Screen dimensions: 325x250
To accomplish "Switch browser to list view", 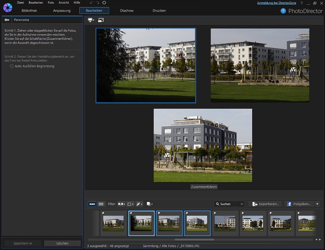I will (x=101, y=204).
